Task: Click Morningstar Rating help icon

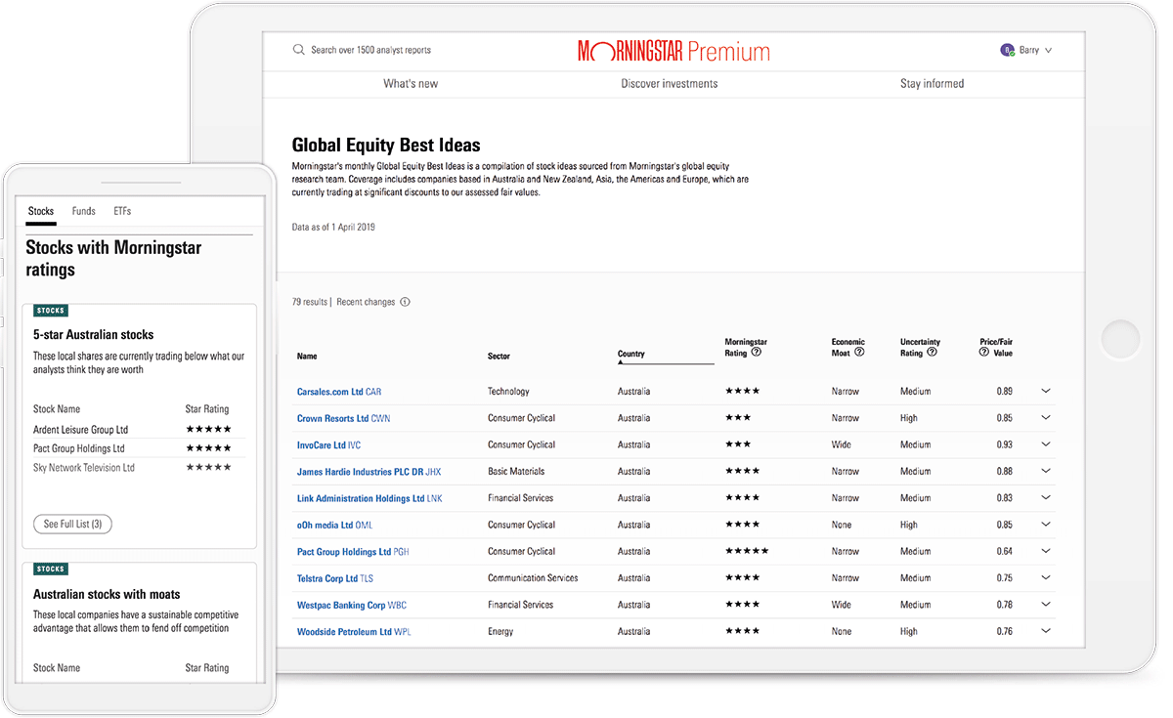Action: (757, 353)
